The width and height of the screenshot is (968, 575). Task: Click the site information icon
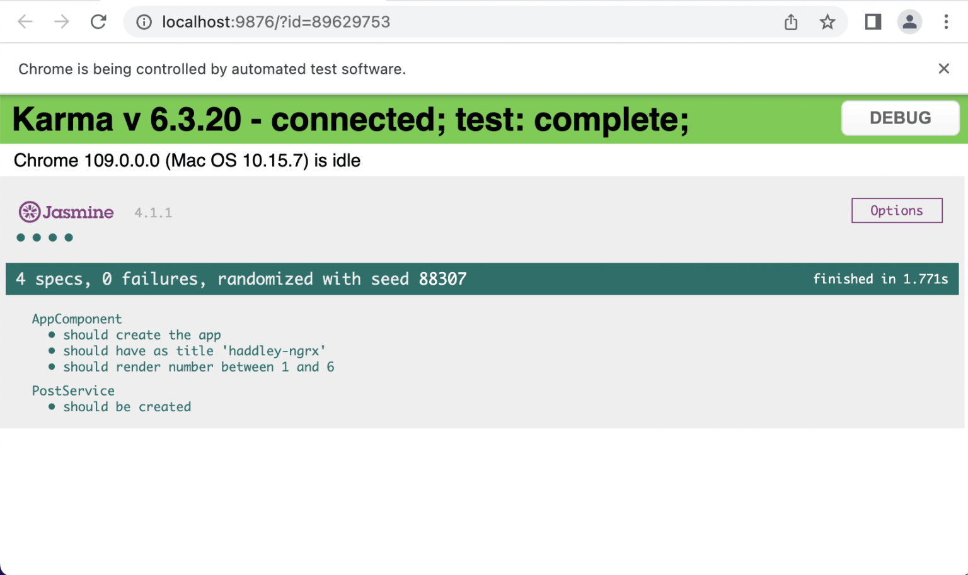pyautogui.click(x=144, y=22)
